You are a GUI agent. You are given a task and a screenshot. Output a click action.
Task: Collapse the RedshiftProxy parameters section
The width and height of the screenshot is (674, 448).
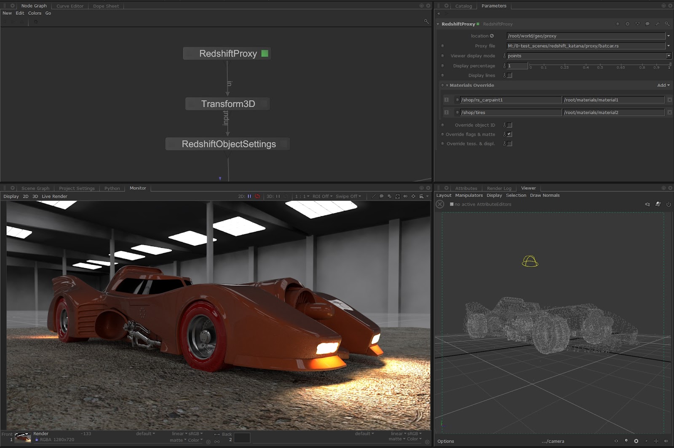coord(438,24)
